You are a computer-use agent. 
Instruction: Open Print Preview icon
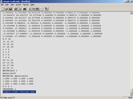tap(19, 9)
